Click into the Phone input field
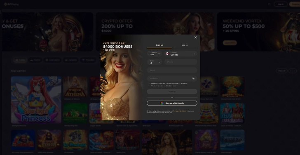300x155 pixels. click(180, 62)
